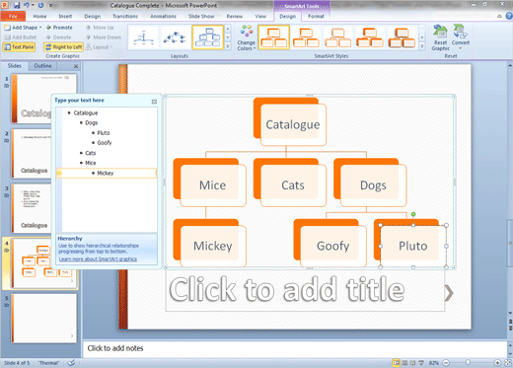This screenshot has height=368, width=513.
Task: Toggle the Right to Left button
Action: point(63,47)
